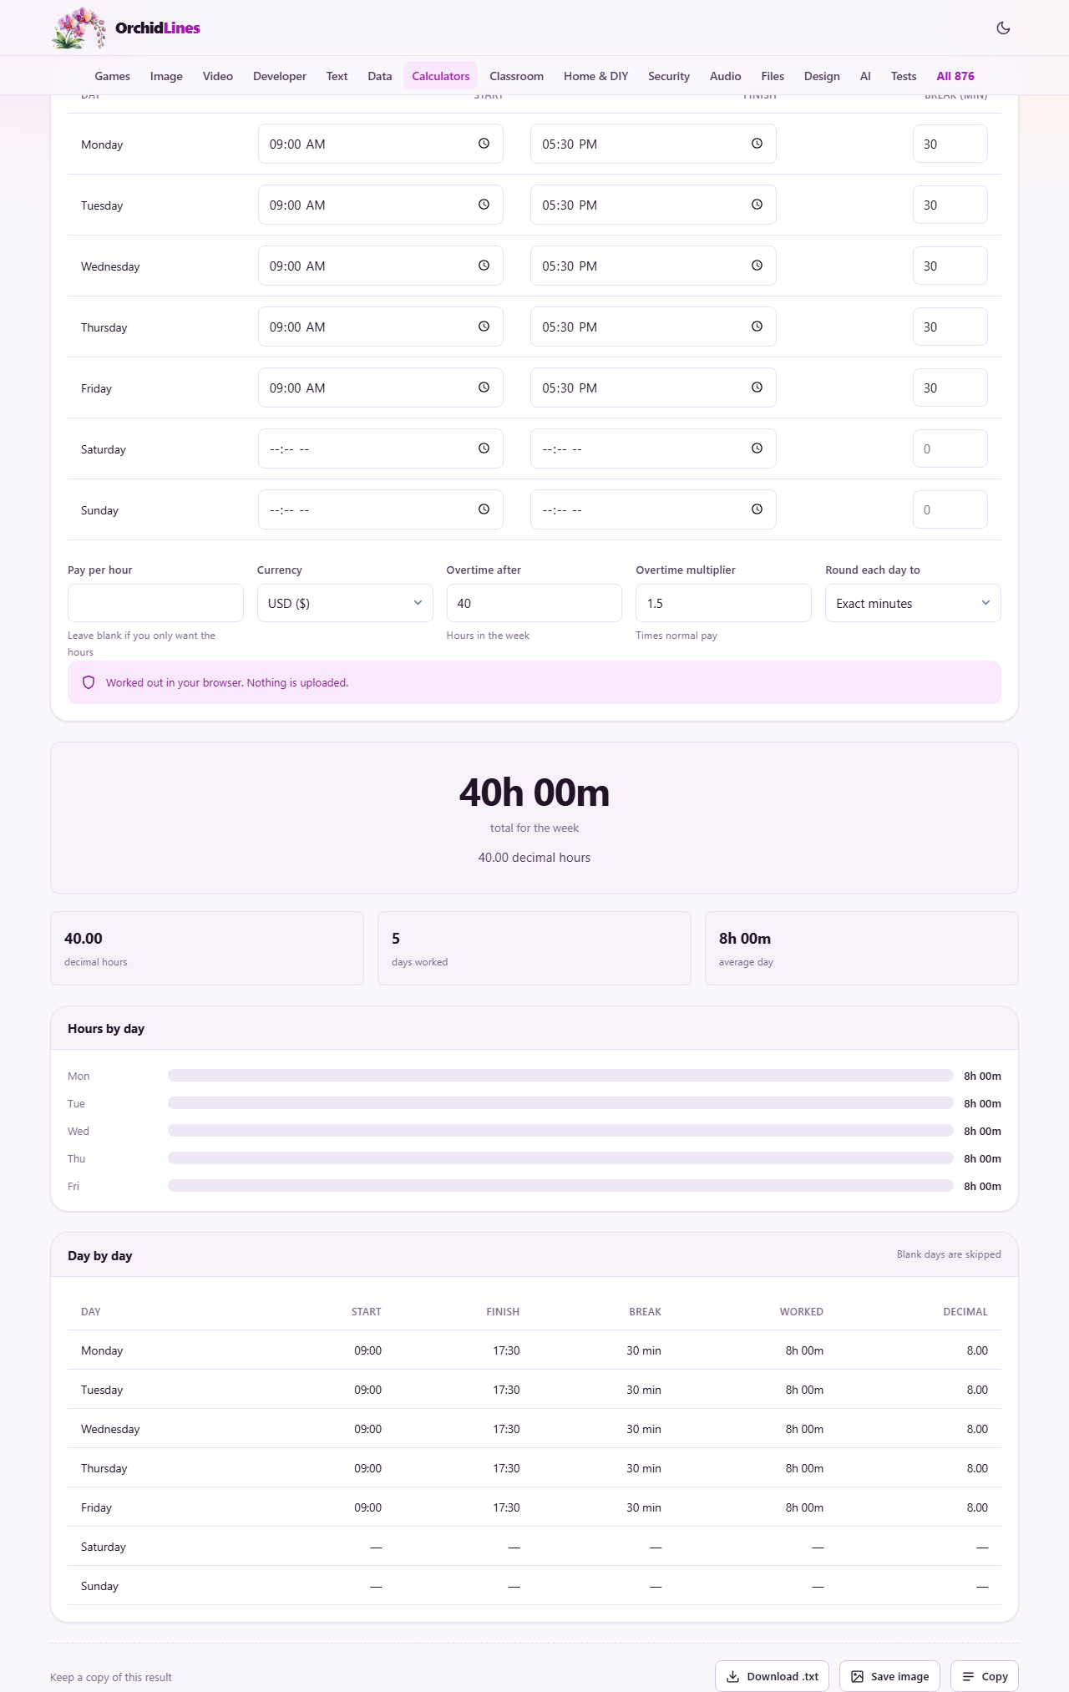Click the OrchidLines orchid logo
The image size is (1069, 1692).
[x=79, y=28]
